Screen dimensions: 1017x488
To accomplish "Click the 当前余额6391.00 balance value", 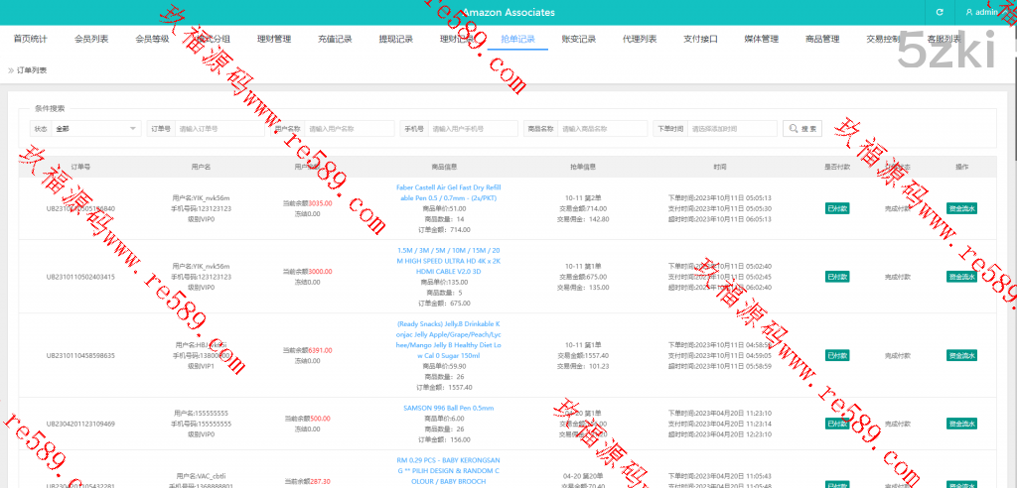I will 308,350.
